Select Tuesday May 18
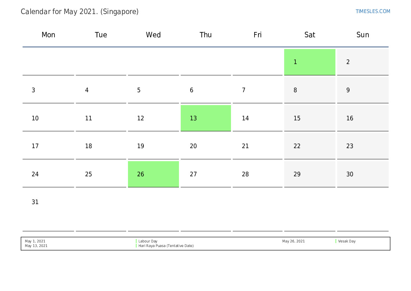 [101, 146]
